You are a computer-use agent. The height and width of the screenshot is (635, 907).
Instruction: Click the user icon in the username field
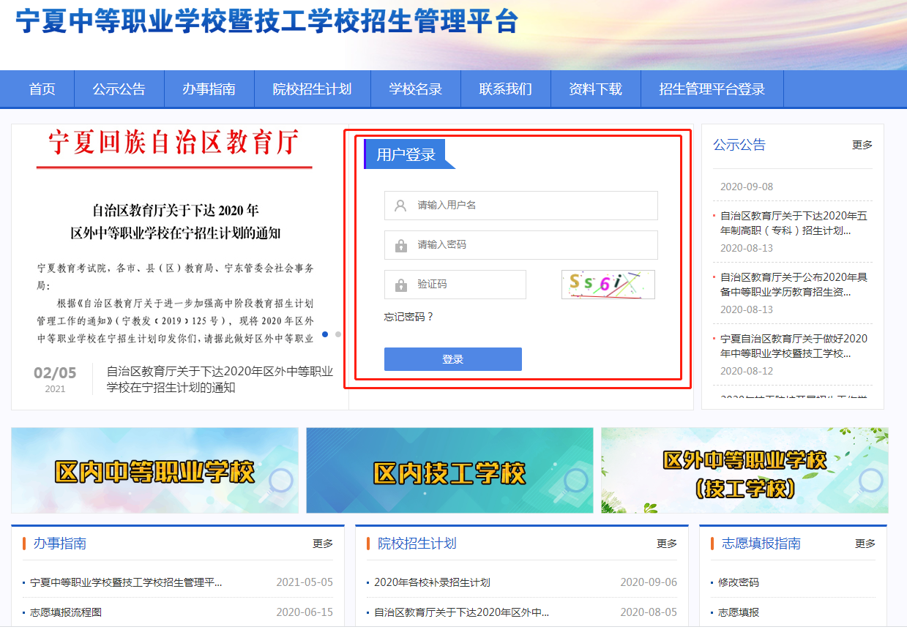click(x=400, y=206)
